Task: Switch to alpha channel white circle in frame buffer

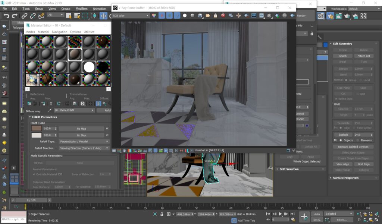Action: 185,16
